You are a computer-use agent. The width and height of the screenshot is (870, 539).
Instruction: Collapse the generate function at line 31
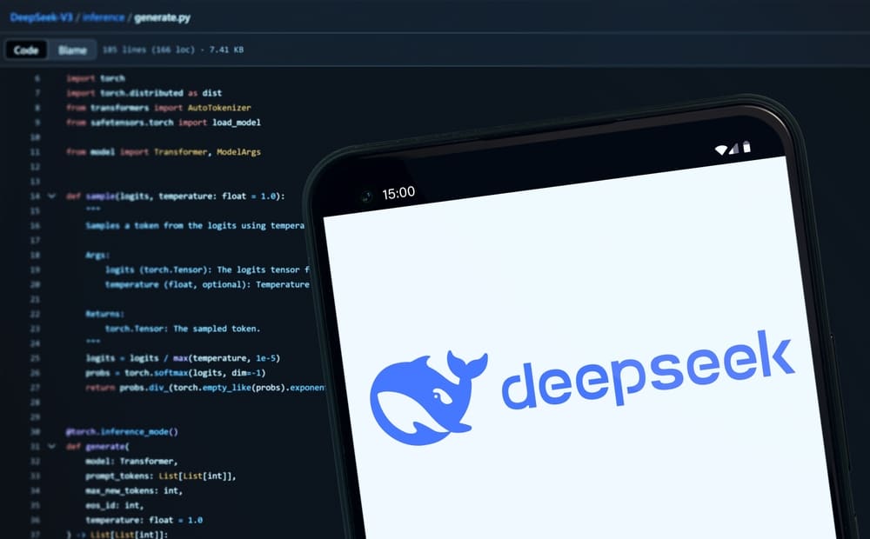(x=51, y=446)
